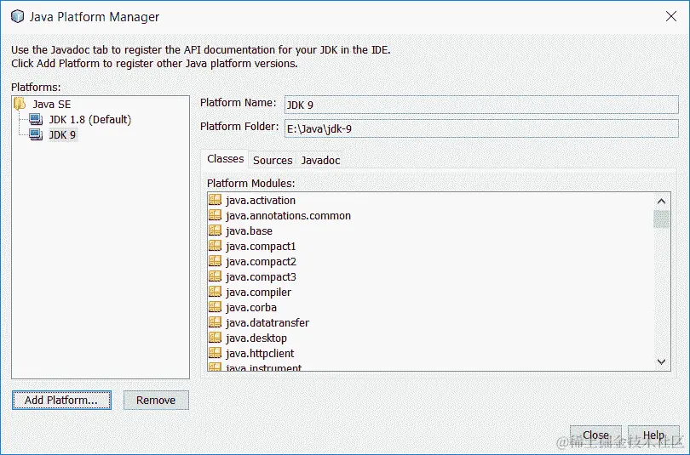The height and width of the screenshot is (455, 690).
Task: Click the Platform Folder field
Action: [x=481, y=128]
